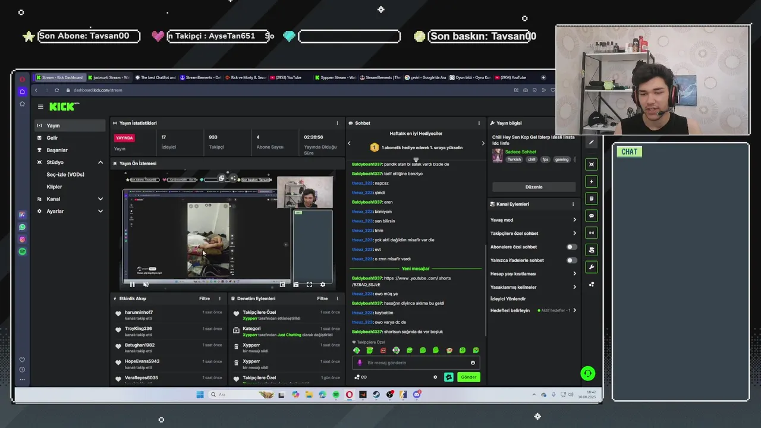The image size is (761, 428).
Task: Switch to Rick ve Morty browser tab
Action: pos(246,77)
